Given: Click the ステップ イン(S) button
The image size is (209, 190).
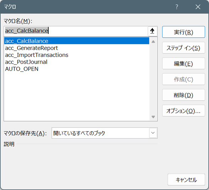Looking at the screenshot, I should tap(183, 48).
